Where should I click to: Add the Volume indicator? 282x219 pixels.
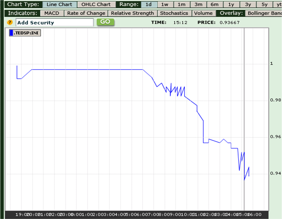pos(203,13)
